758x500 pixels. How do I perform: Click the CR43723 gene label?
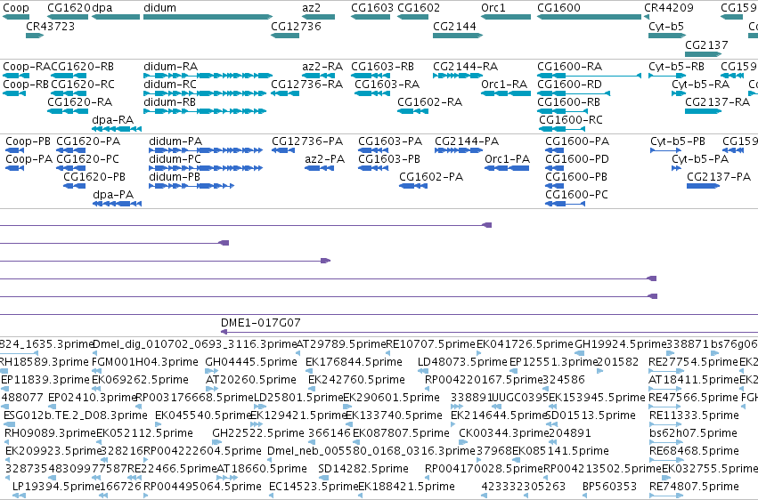pos(50,27)
